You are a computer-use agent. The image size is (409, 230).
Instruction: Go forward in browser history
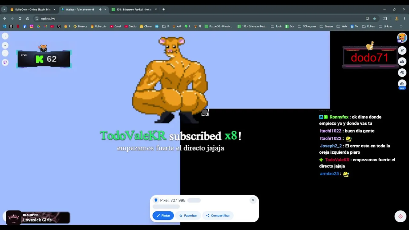[x=12, y=19]
